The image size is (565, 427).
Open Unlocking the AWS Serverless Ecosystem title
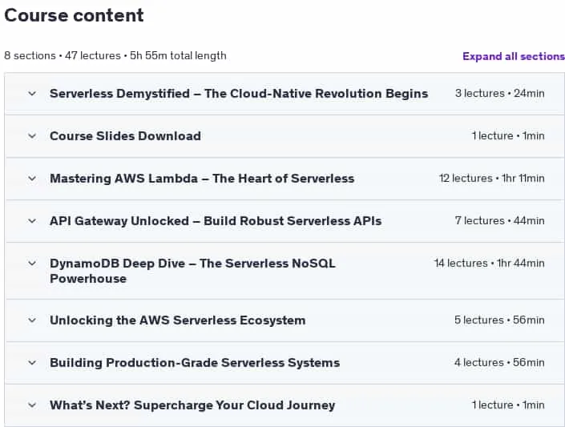click(178, 320)
